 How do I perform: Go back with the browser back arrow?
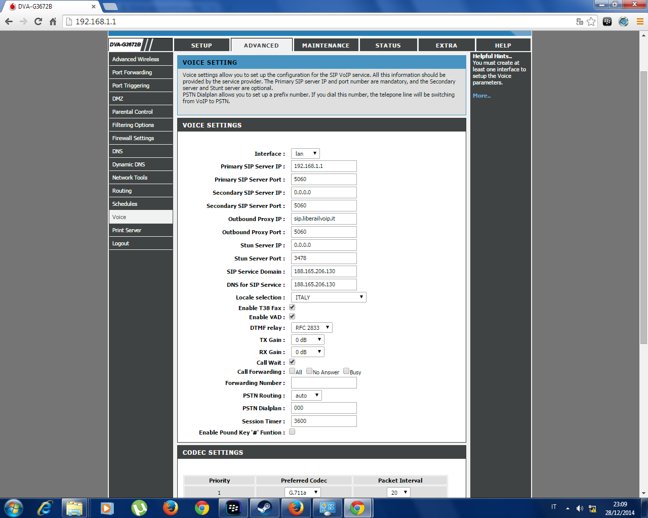tap(9, 21)
